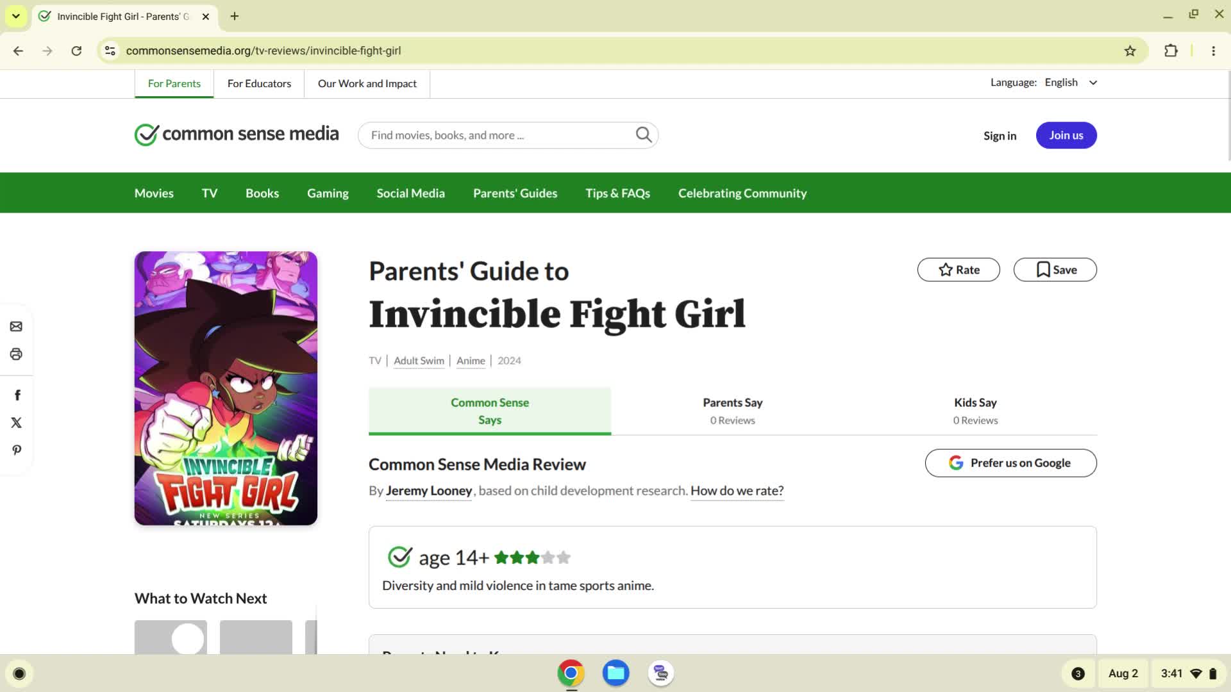Click Prefer us on Google button
Viewport: 1231px width, 692px height.
(x=1010, y=463)
